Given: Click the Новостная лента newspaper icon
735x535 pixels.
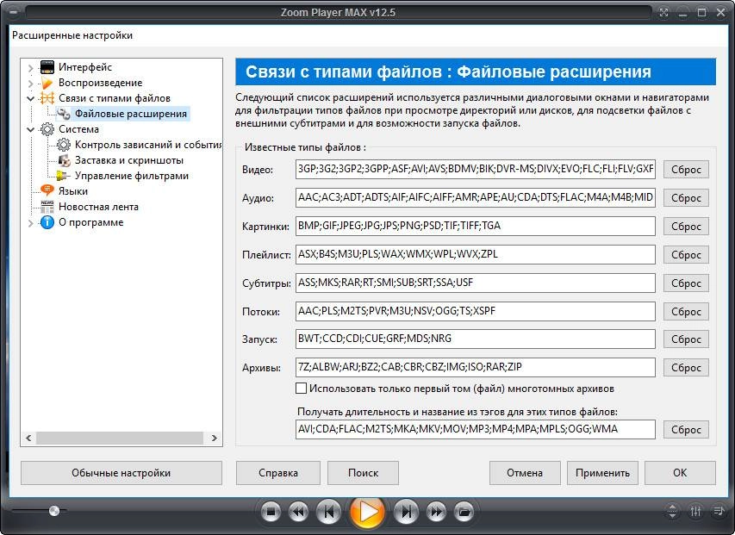Looking at the screenshot, I should click(x=47, y=207).
